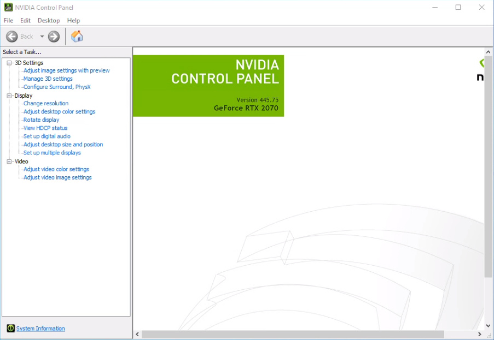Select the Display category label

(24, 96)
